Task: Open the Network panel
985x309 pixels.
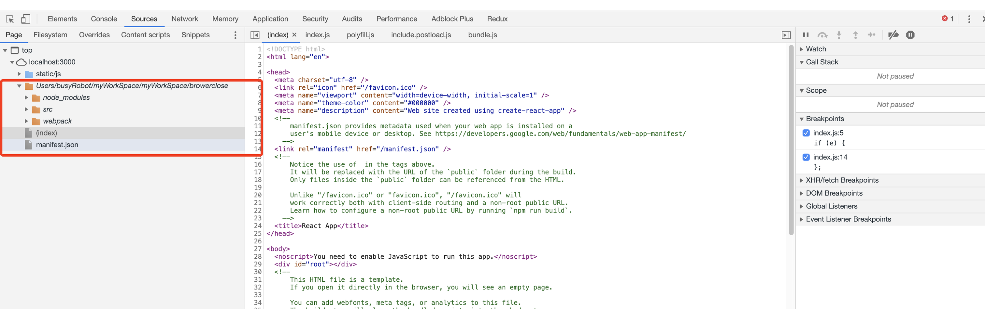Action: tap(185, 19)
